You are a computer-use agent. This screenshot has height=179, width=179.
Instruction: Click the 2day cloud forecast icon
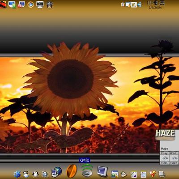pyautogui.click(x=165, y=158)
